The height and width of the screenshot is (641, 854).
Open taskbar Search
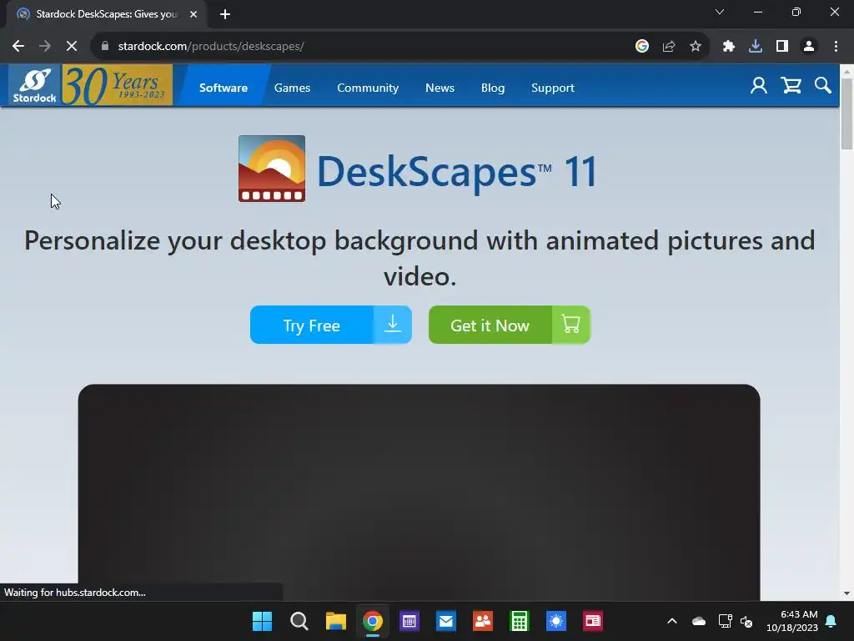pyautogui.click(x=299, y=621)
